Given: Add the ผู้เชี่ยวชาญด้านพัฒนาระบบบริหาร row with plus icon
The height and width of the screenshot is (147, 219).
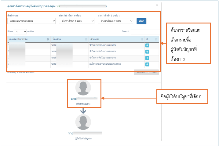Looking at the screenshot, I should tap(147, 64).
